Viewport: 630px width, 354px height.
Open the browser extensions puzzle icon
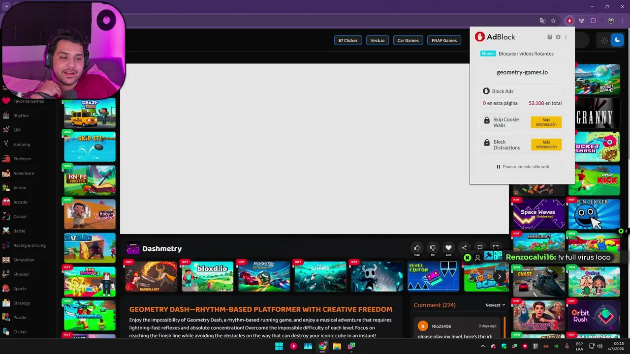(x=593, y=21)
